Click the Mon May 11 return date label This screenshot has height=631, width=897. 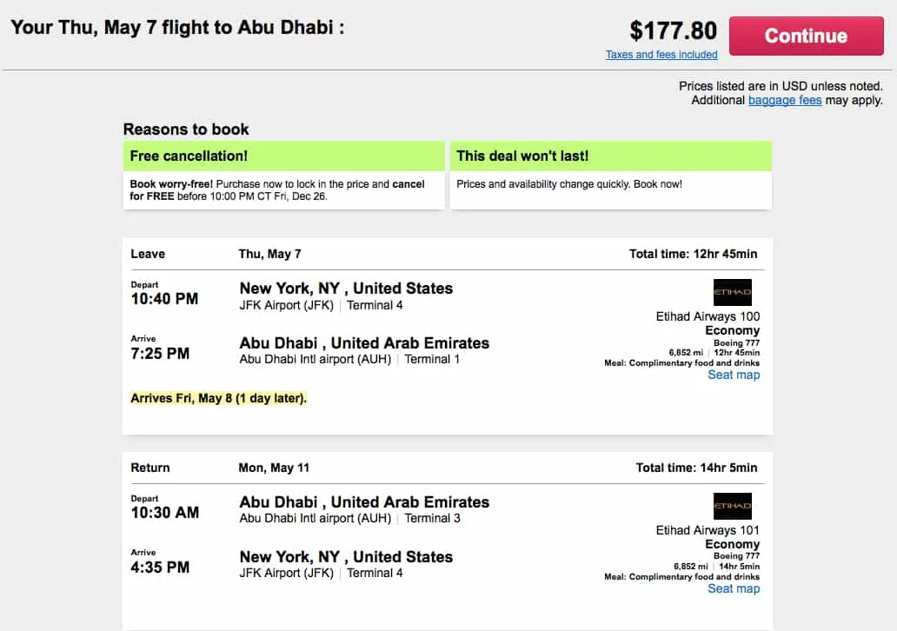(274, 467)
